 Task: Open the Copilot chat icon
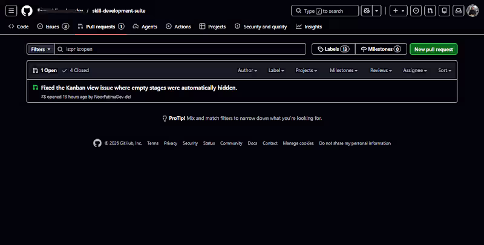367,11
